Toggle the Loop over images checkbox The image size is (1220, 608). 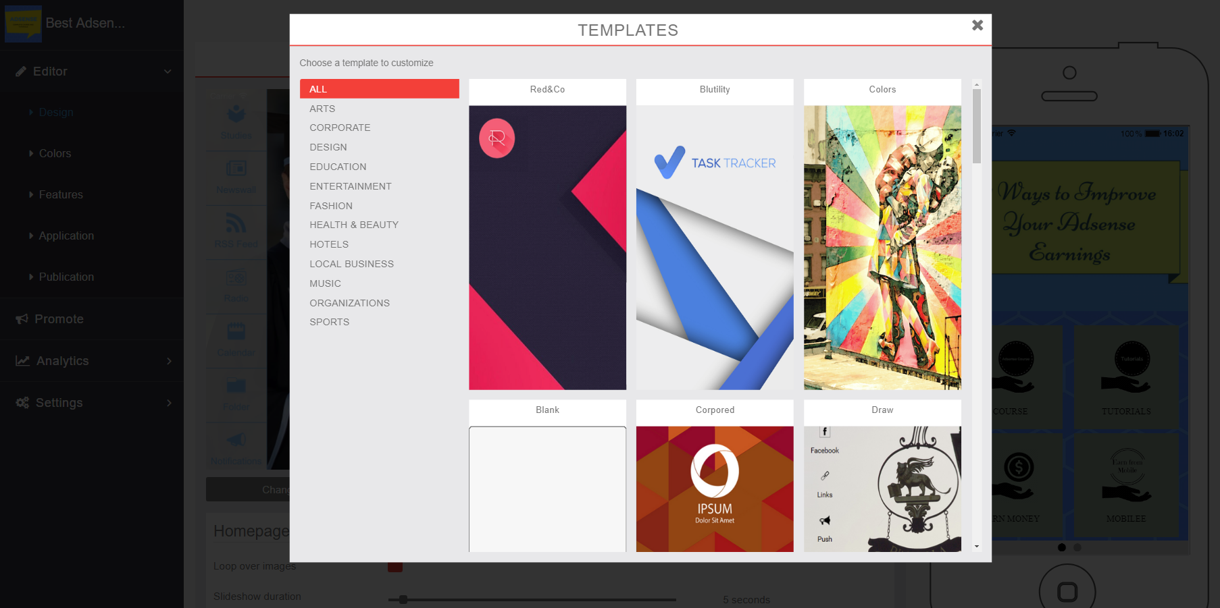(x=395, y=566)
